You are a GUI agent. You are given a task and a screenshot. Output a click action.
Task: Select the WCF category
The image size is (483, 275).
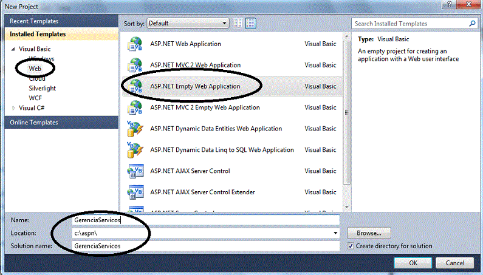click(35, 98)
